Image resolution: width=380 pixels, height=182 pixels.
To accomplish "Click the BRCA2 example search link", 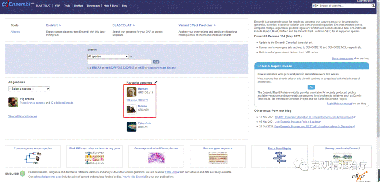I will [97, 68].
